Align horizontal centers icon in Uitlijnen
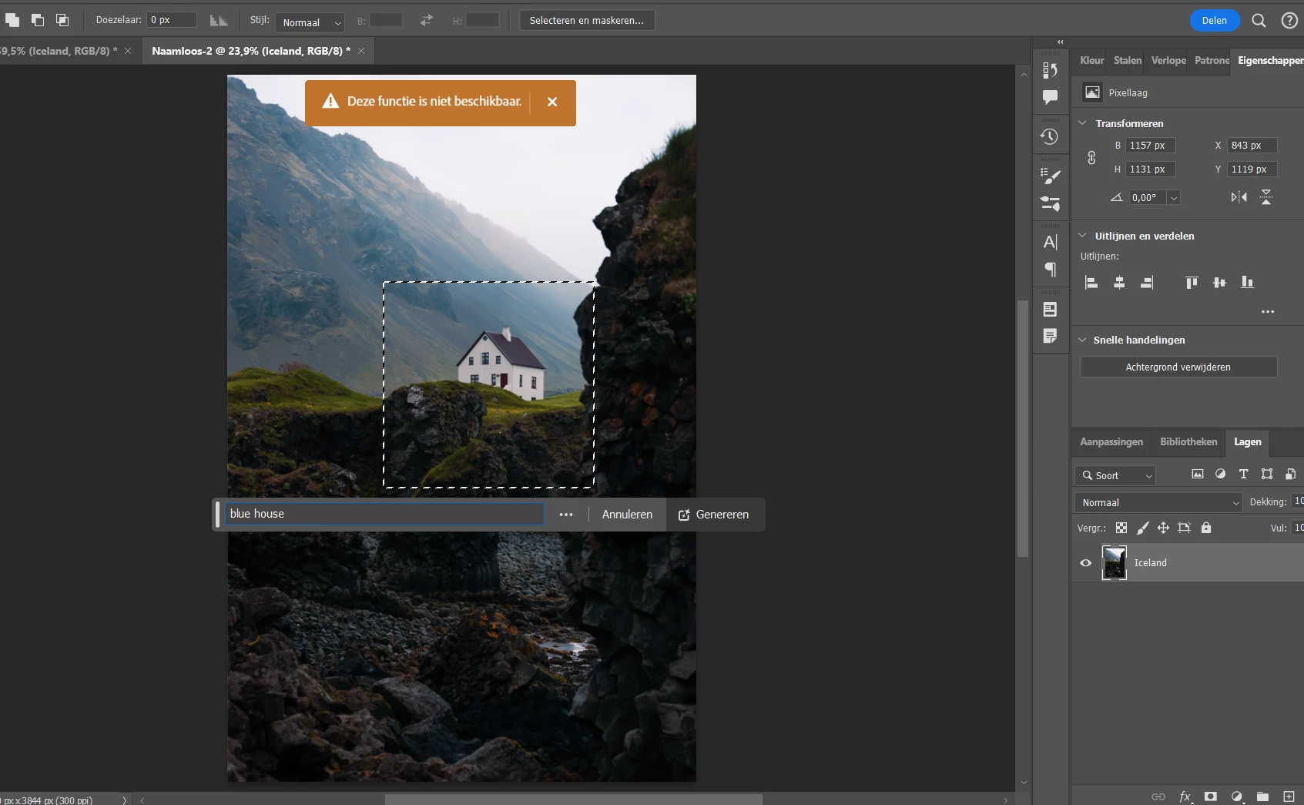This screenshot has width=1304, height=805. 1119,283
